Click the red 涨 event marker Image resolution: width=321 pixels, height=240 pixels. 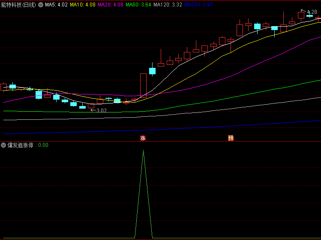point(143,138)
